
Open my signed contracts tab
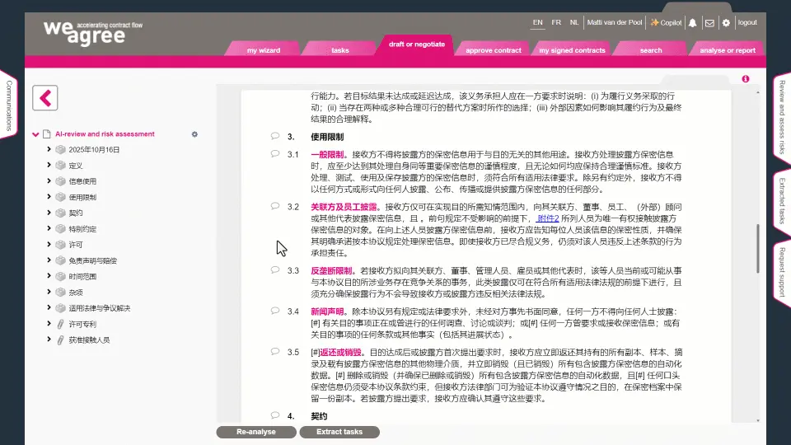pyautogui.click(x=572, y=50)
